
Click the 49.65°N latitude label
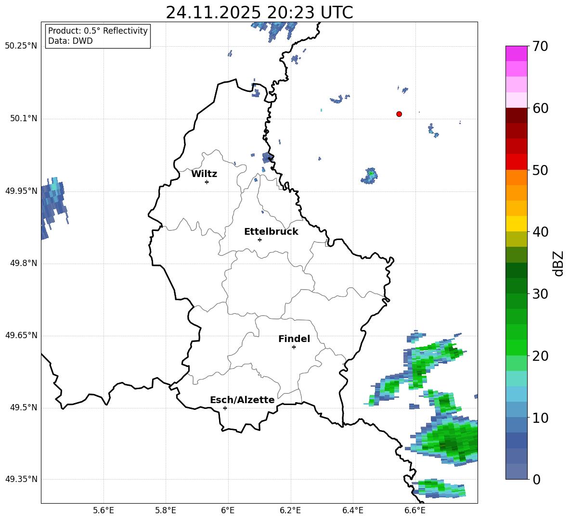pyautogui.click(x=21, y=335)
